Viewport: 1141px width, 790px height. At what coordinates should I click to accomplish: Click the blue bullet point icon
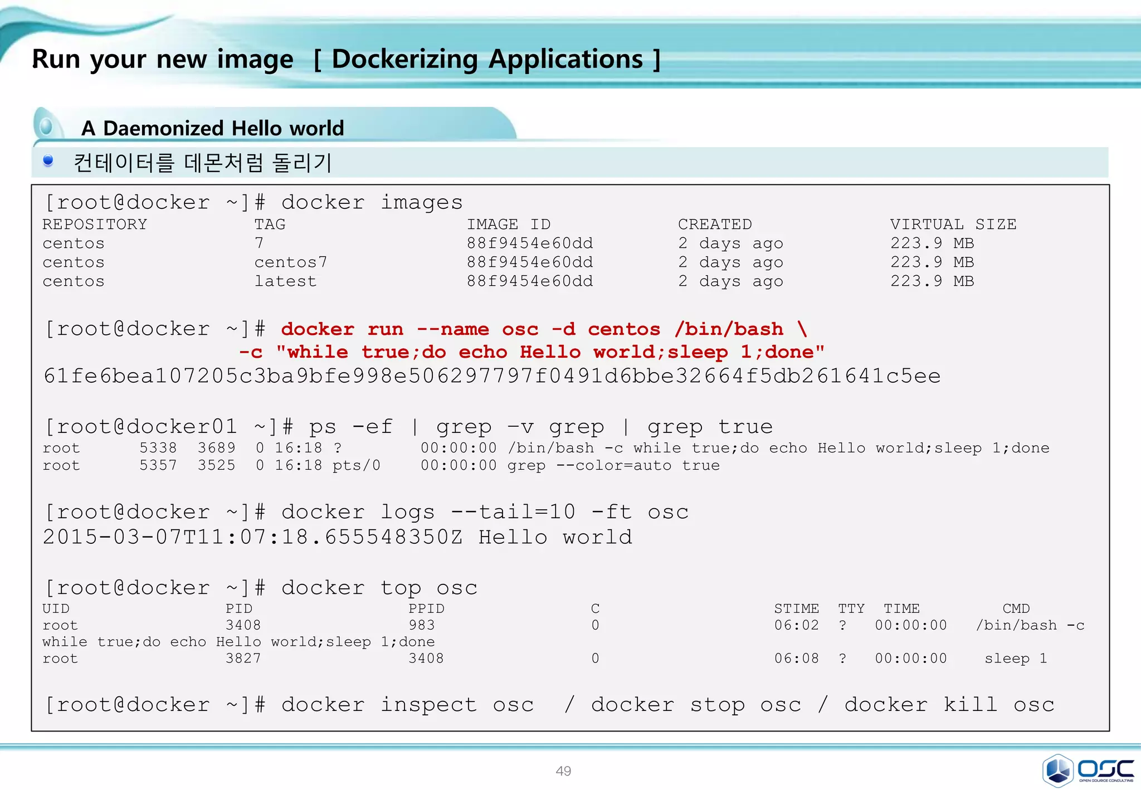click(48, 161)
